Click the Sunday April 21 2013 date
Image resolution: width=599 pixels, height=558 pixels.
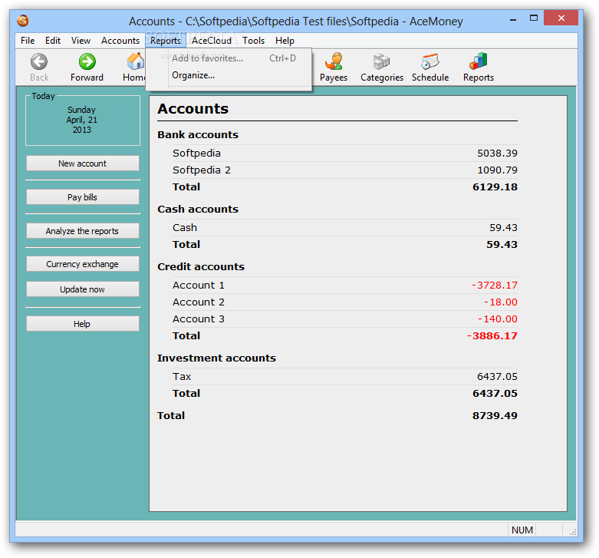tap(82, 120)
